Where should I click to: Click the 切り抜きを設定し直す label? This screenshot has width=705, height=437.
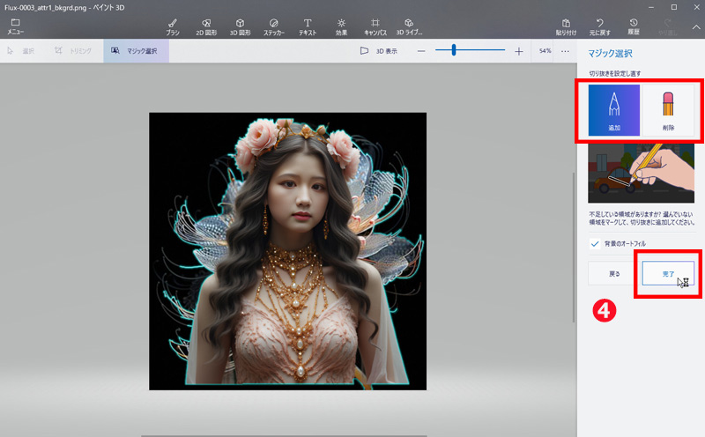click(x=614, y=73)
